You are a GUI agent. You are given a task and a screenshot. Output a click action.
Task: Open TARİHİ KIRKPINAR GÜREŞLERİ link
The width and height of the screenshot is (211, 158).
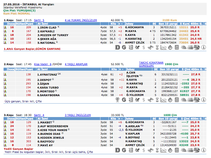tap(151, 64)
